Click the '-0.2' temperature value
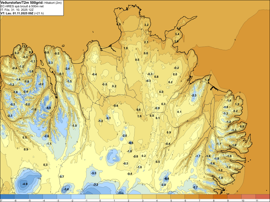 pos(176,68)
